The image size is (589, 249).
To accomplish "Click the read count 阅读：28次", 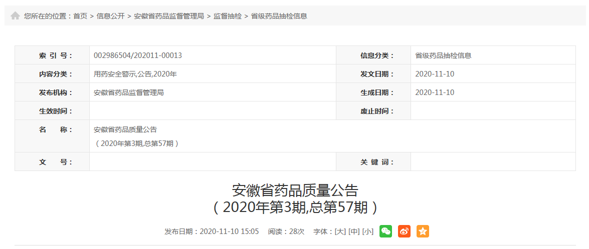I will tap(286, 231).
